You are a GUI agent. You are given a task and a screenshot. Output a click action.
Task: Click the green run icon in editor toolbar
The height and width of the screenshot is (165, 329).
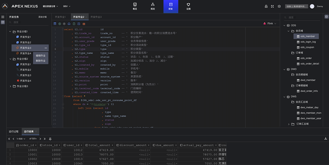point(60,24)
